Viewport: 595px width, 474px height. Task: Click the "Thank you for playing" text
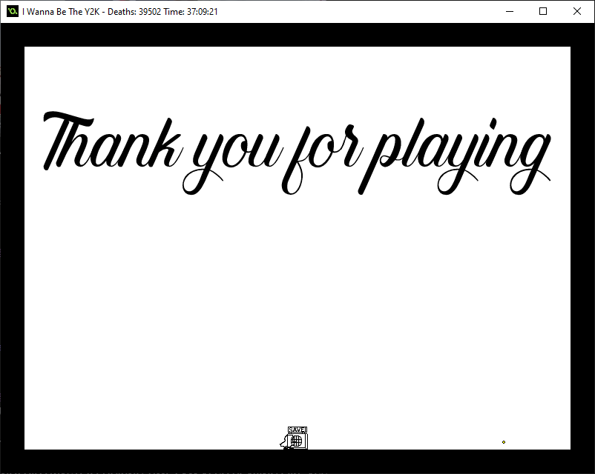point(297,153)
